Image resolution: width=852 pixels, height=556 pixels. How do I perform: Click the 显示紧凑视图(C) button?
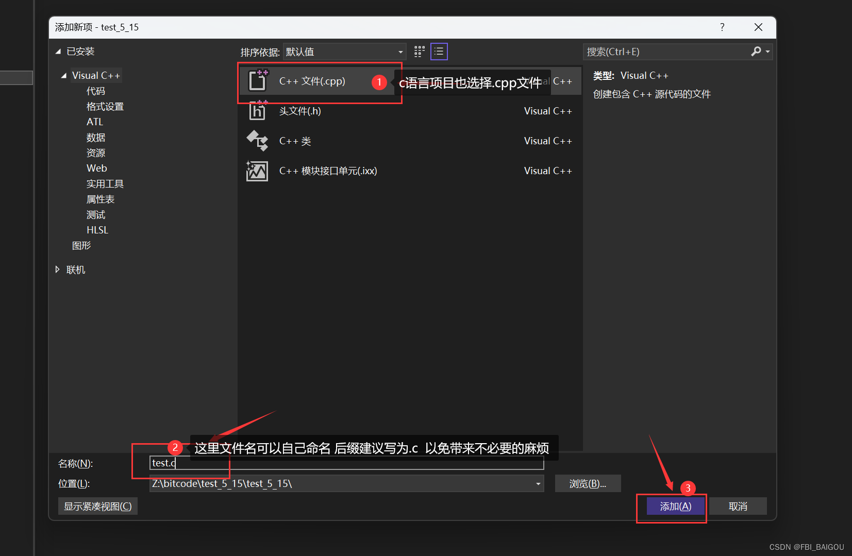coord(97,506)
